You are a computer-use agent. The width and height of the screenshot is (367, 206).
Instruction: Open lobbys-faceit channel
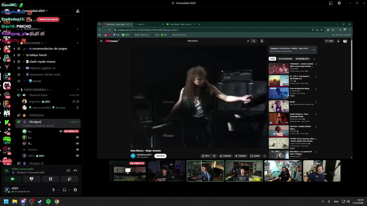[x=48, y=55]
